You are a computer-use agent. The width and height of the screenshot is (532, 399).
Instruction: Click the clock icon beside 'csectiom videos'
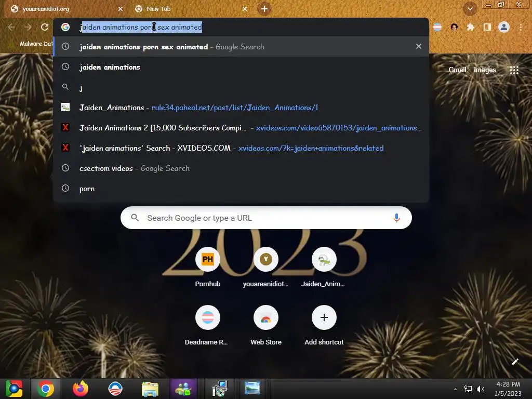click(65, 168)
